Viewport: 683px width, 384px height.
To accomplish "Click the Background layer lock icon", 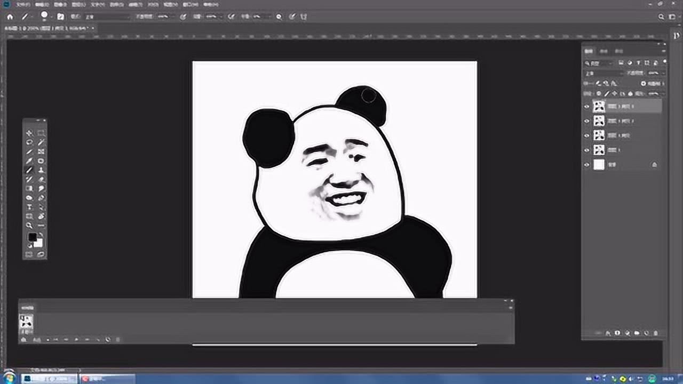I will click(x=655, y=165).
